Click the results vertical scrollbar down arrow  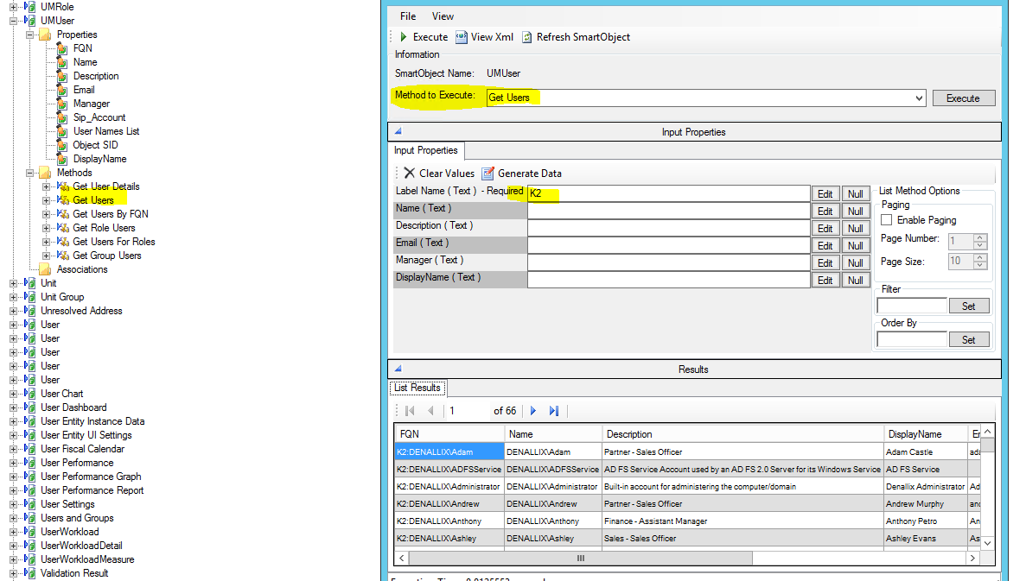[987, 543]
